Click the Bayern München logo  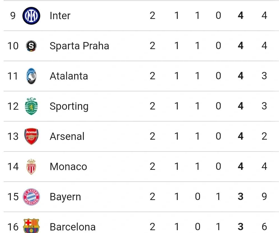31,197
